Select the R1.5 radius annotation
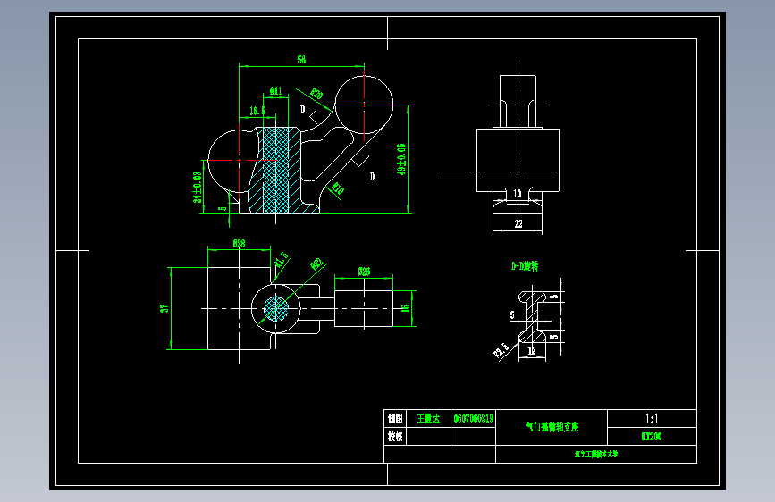Image resolution: width=775 pixels, height=502 pixels. [x=282, y=260]
